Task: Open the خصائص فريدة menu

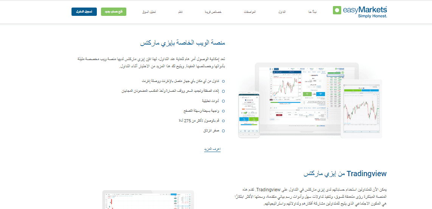Action: pos(213,12)
